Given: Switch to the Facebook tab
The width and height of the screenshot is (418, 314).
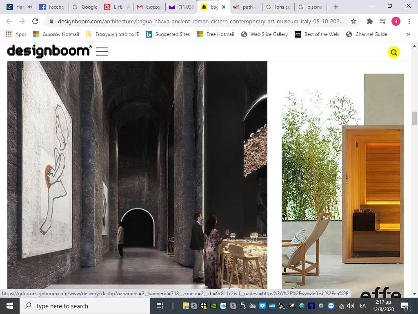Looking at the screenshot, I should click(53, 7).
